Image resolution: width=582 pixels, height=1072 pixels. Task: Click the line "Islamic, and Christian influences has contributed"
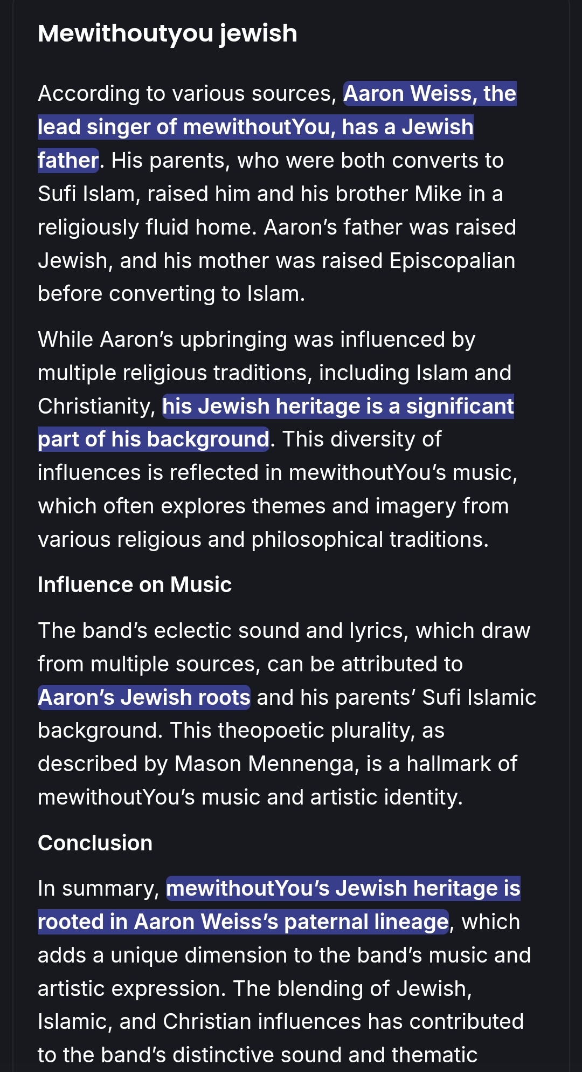281,1022
